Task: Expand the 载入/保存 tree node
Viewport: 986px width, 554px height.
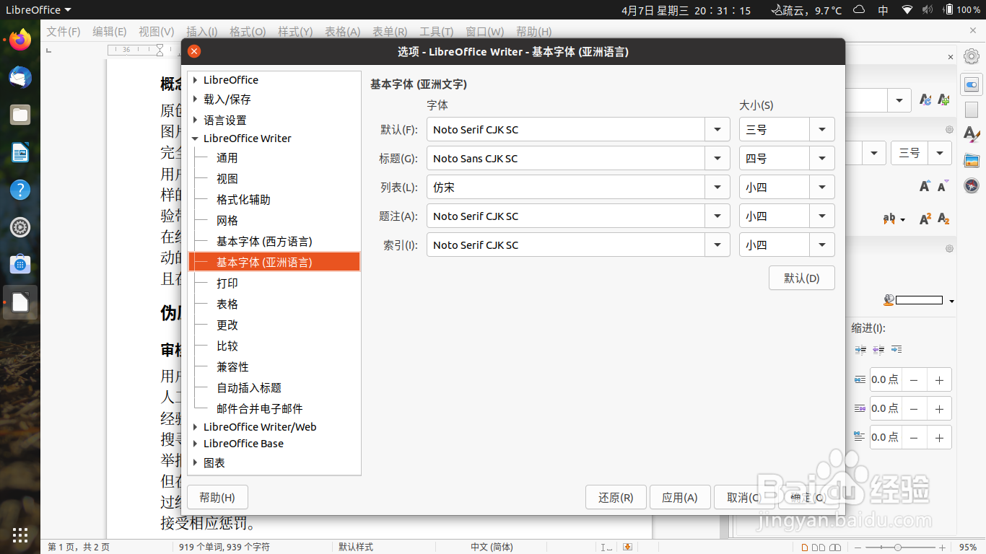Action: point(195,100)
